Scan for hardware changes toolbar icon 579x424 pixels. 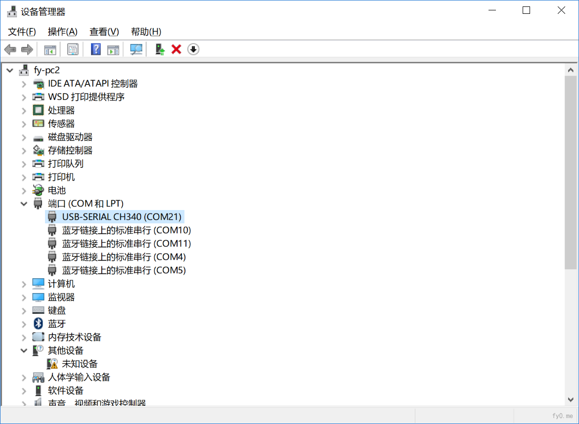point(136,49)
